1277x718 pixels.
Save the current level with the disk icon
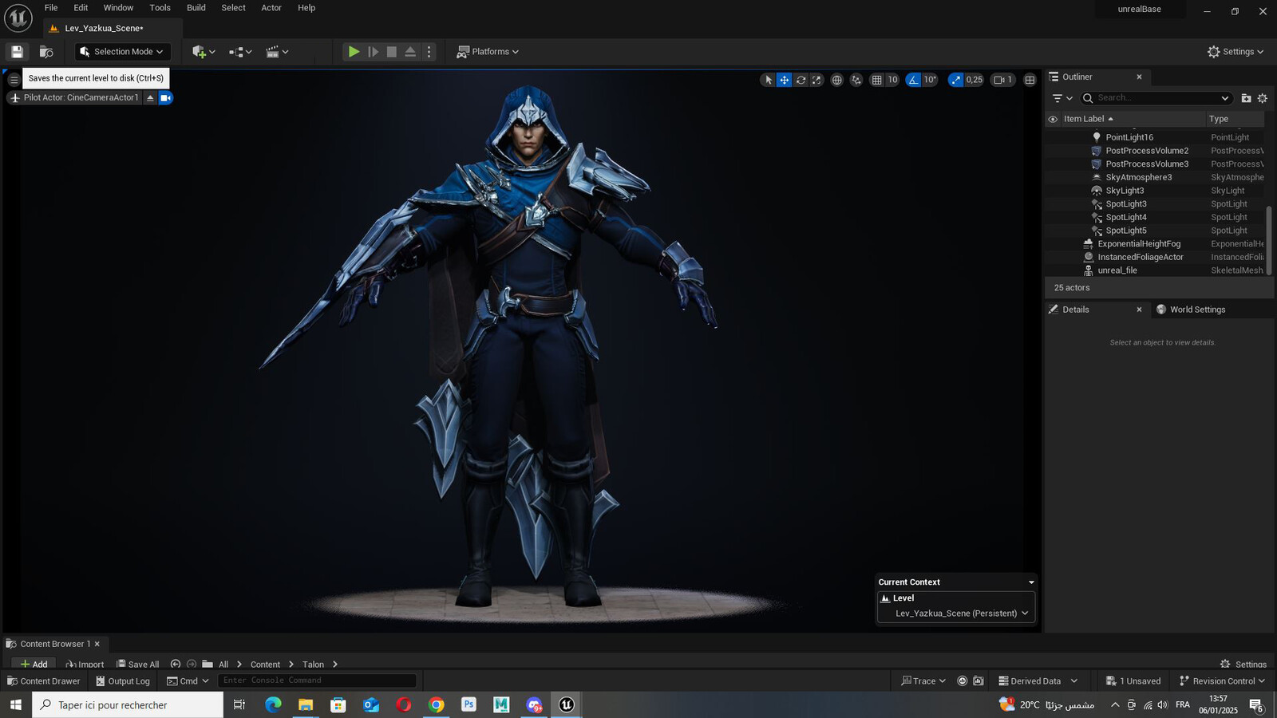pyautogui.click(x=17, y=52)
